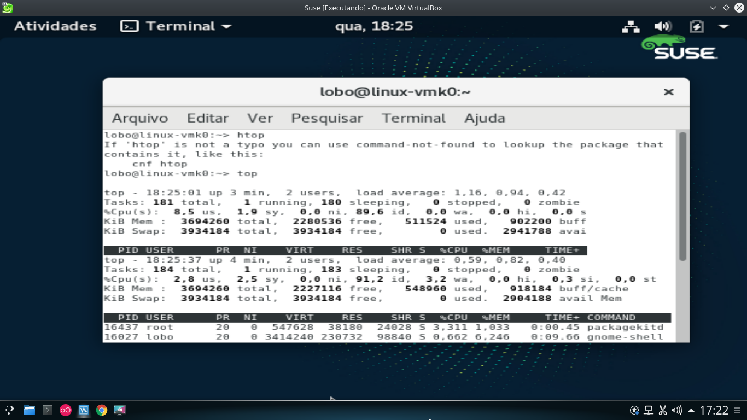The height and width of the screenshot is (420, 747).
Task: Toggle the volume icon in the host system tray
Action: coord(676,410)
